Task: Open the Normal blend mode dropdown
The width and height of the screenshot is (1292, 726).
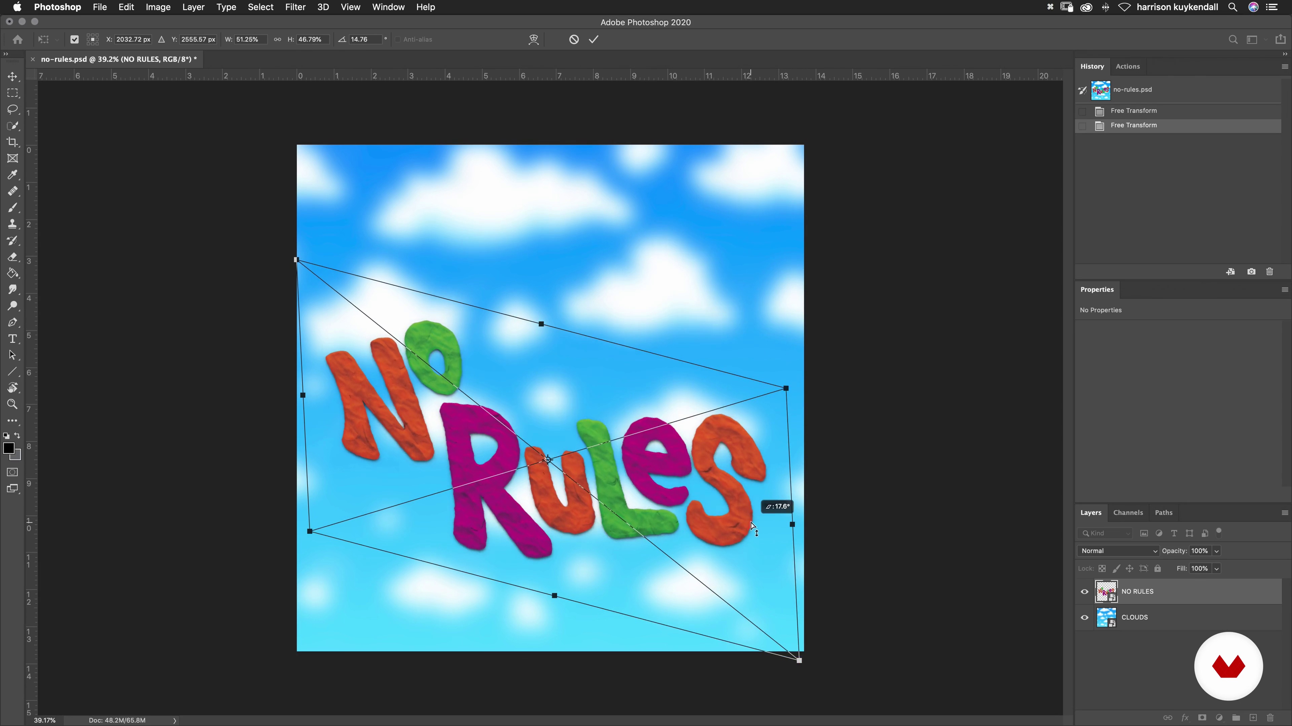Action: 1118,551
